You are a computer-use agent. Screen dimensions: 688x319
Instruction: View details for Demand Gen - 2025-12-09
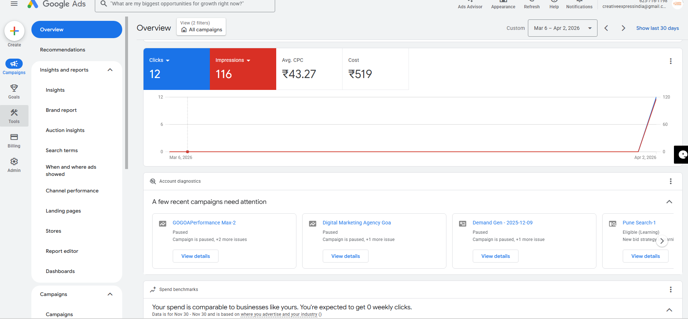click(495, 256)
